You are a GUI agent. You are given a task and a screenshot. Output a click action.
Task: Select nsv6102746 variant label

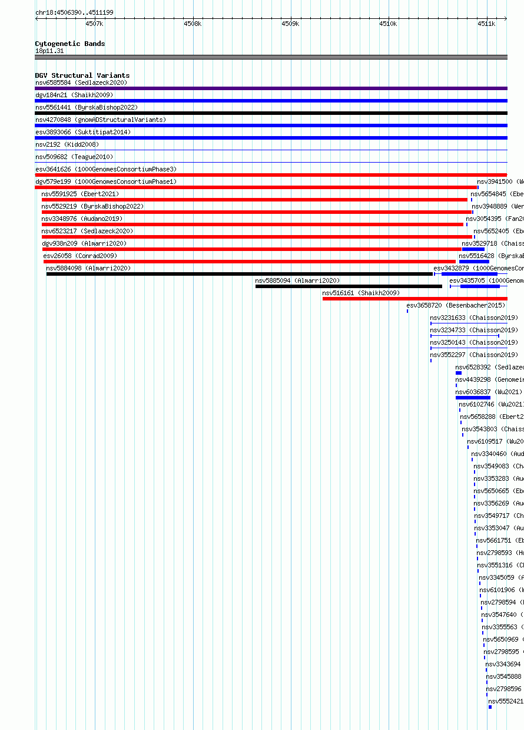point(491,404)
